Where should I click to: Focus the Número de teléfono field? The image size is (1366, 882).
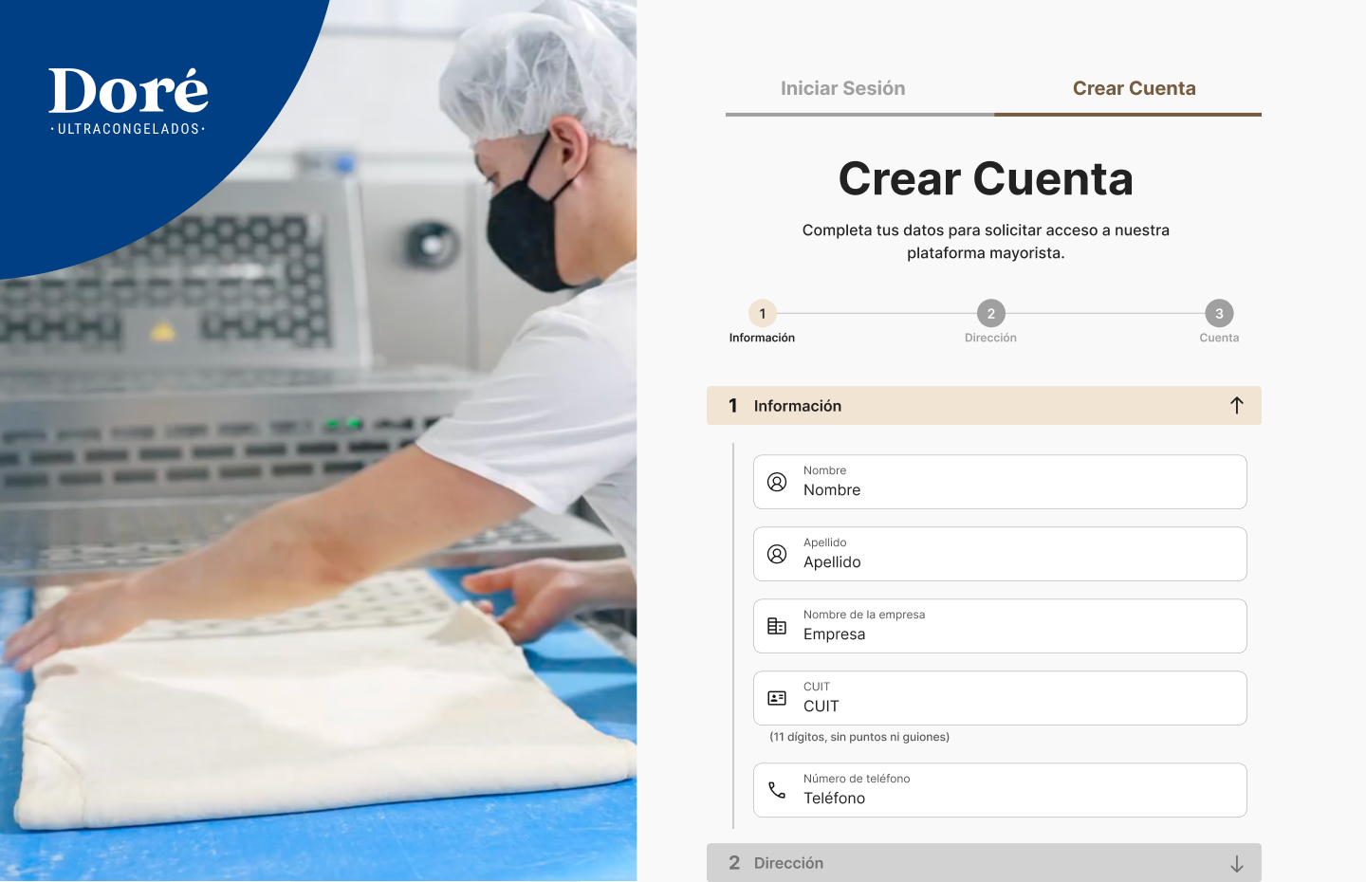(x=1015, y=798)
